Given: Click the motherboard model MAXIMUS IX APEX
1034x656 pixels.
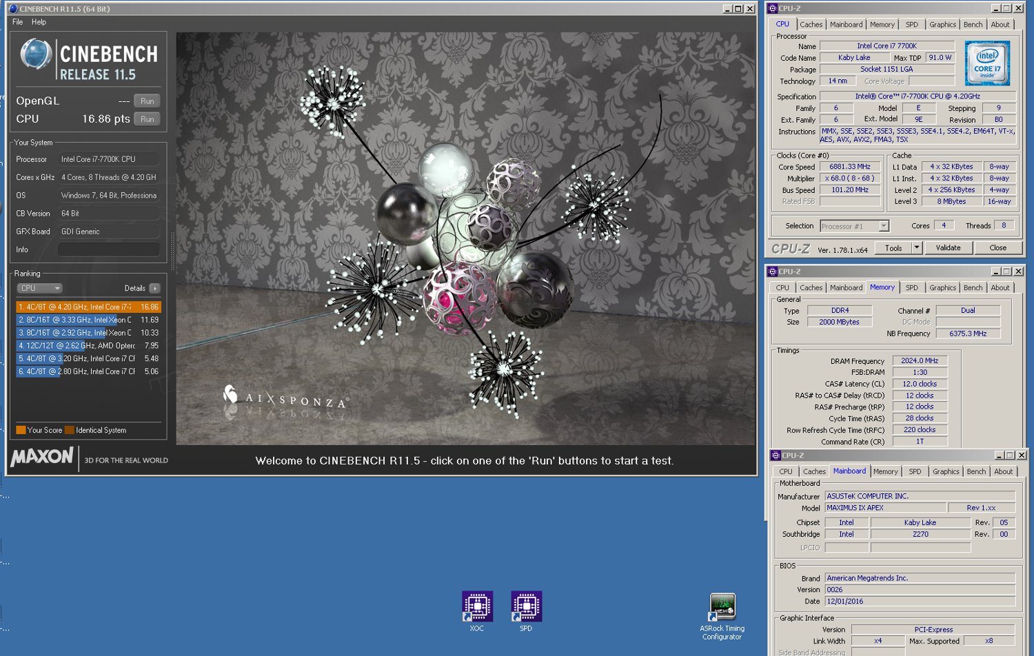Looking at the screenshot, I should (885, 508).
